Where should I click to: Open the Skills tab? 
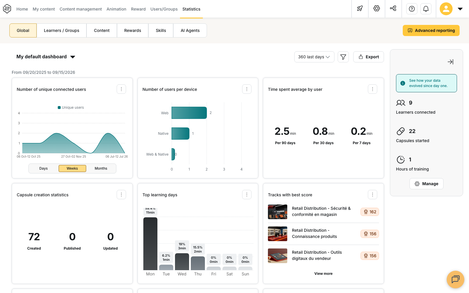(x=161, y=30)
